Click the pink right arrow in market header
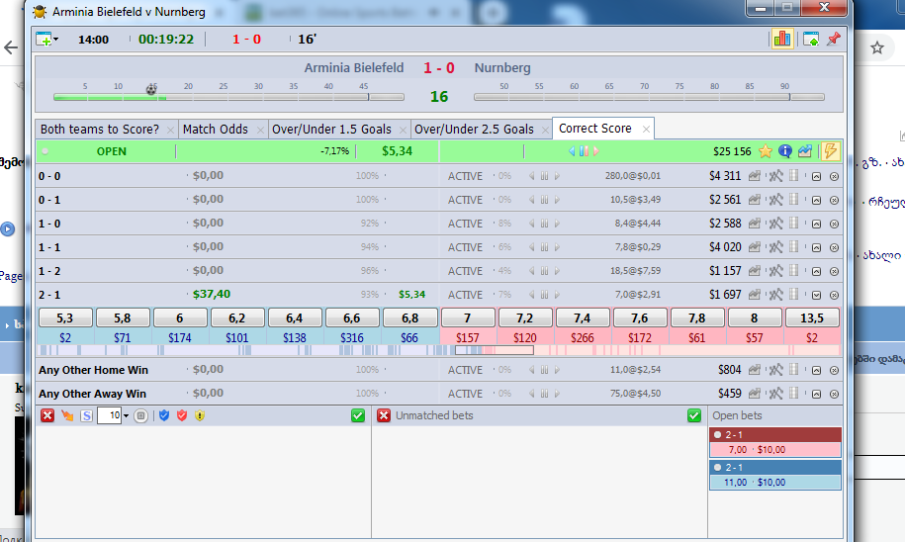Image resolution: width=905 pixels, height=542 pixels. click(596, 151)
